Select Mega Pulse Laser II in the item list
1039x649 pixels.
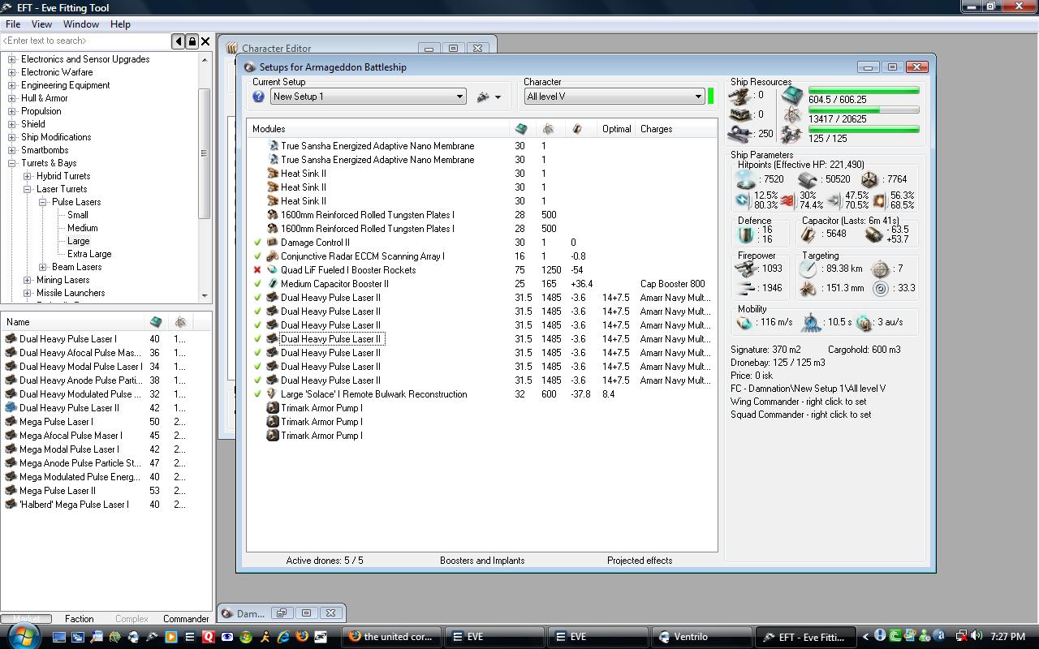point(58,491)
